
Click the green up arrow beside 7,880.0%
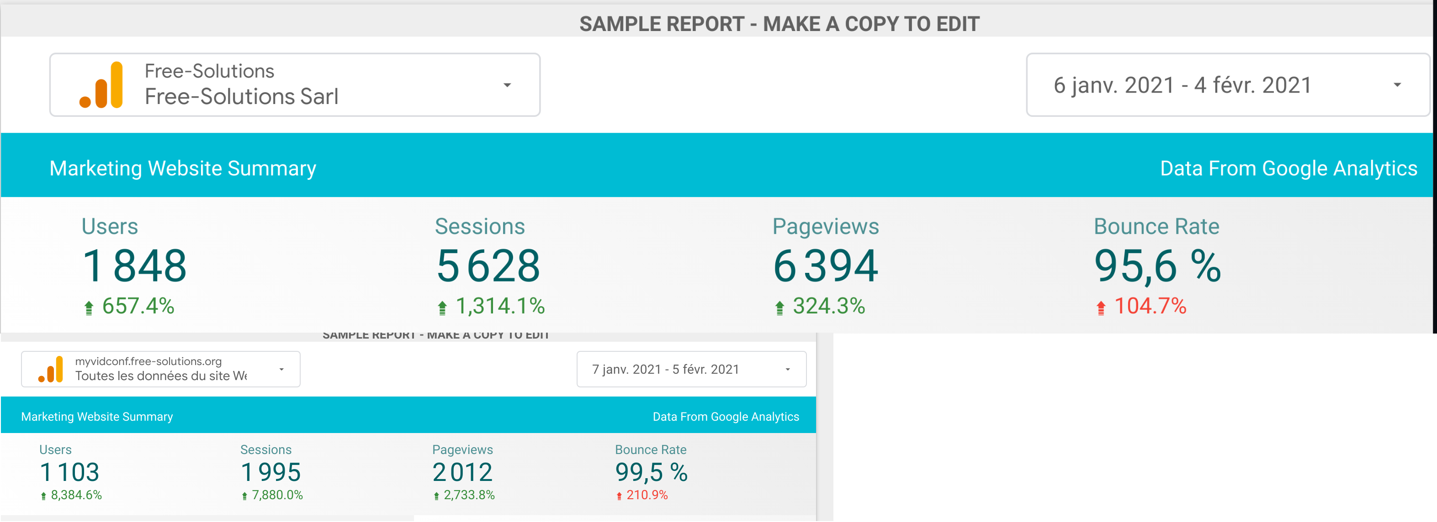coord(244,496)
